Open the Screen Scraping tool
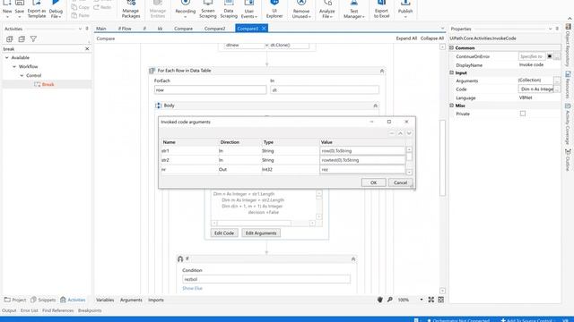Screen dimensions: 574x322 (x=207, y=10)
